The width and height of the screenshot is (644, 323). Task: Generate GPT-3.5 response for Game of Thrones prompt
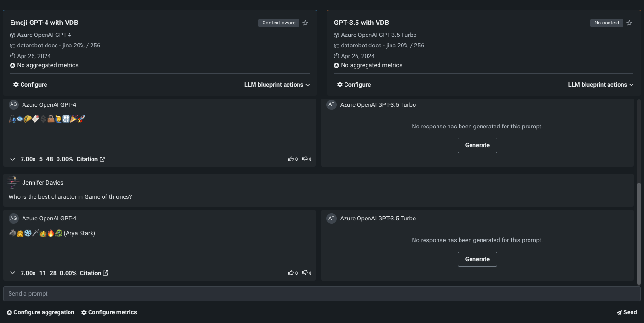477,259
